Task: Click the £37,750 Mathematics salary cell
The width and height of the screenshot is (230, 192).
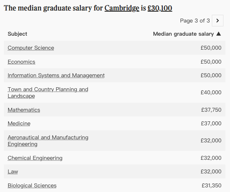Action: (211, 110)
